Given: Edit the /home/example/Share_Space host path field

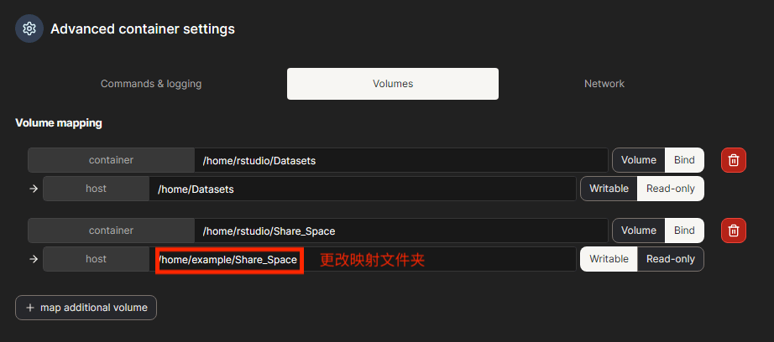Looking at the screenshot, I should click(228, 260).
